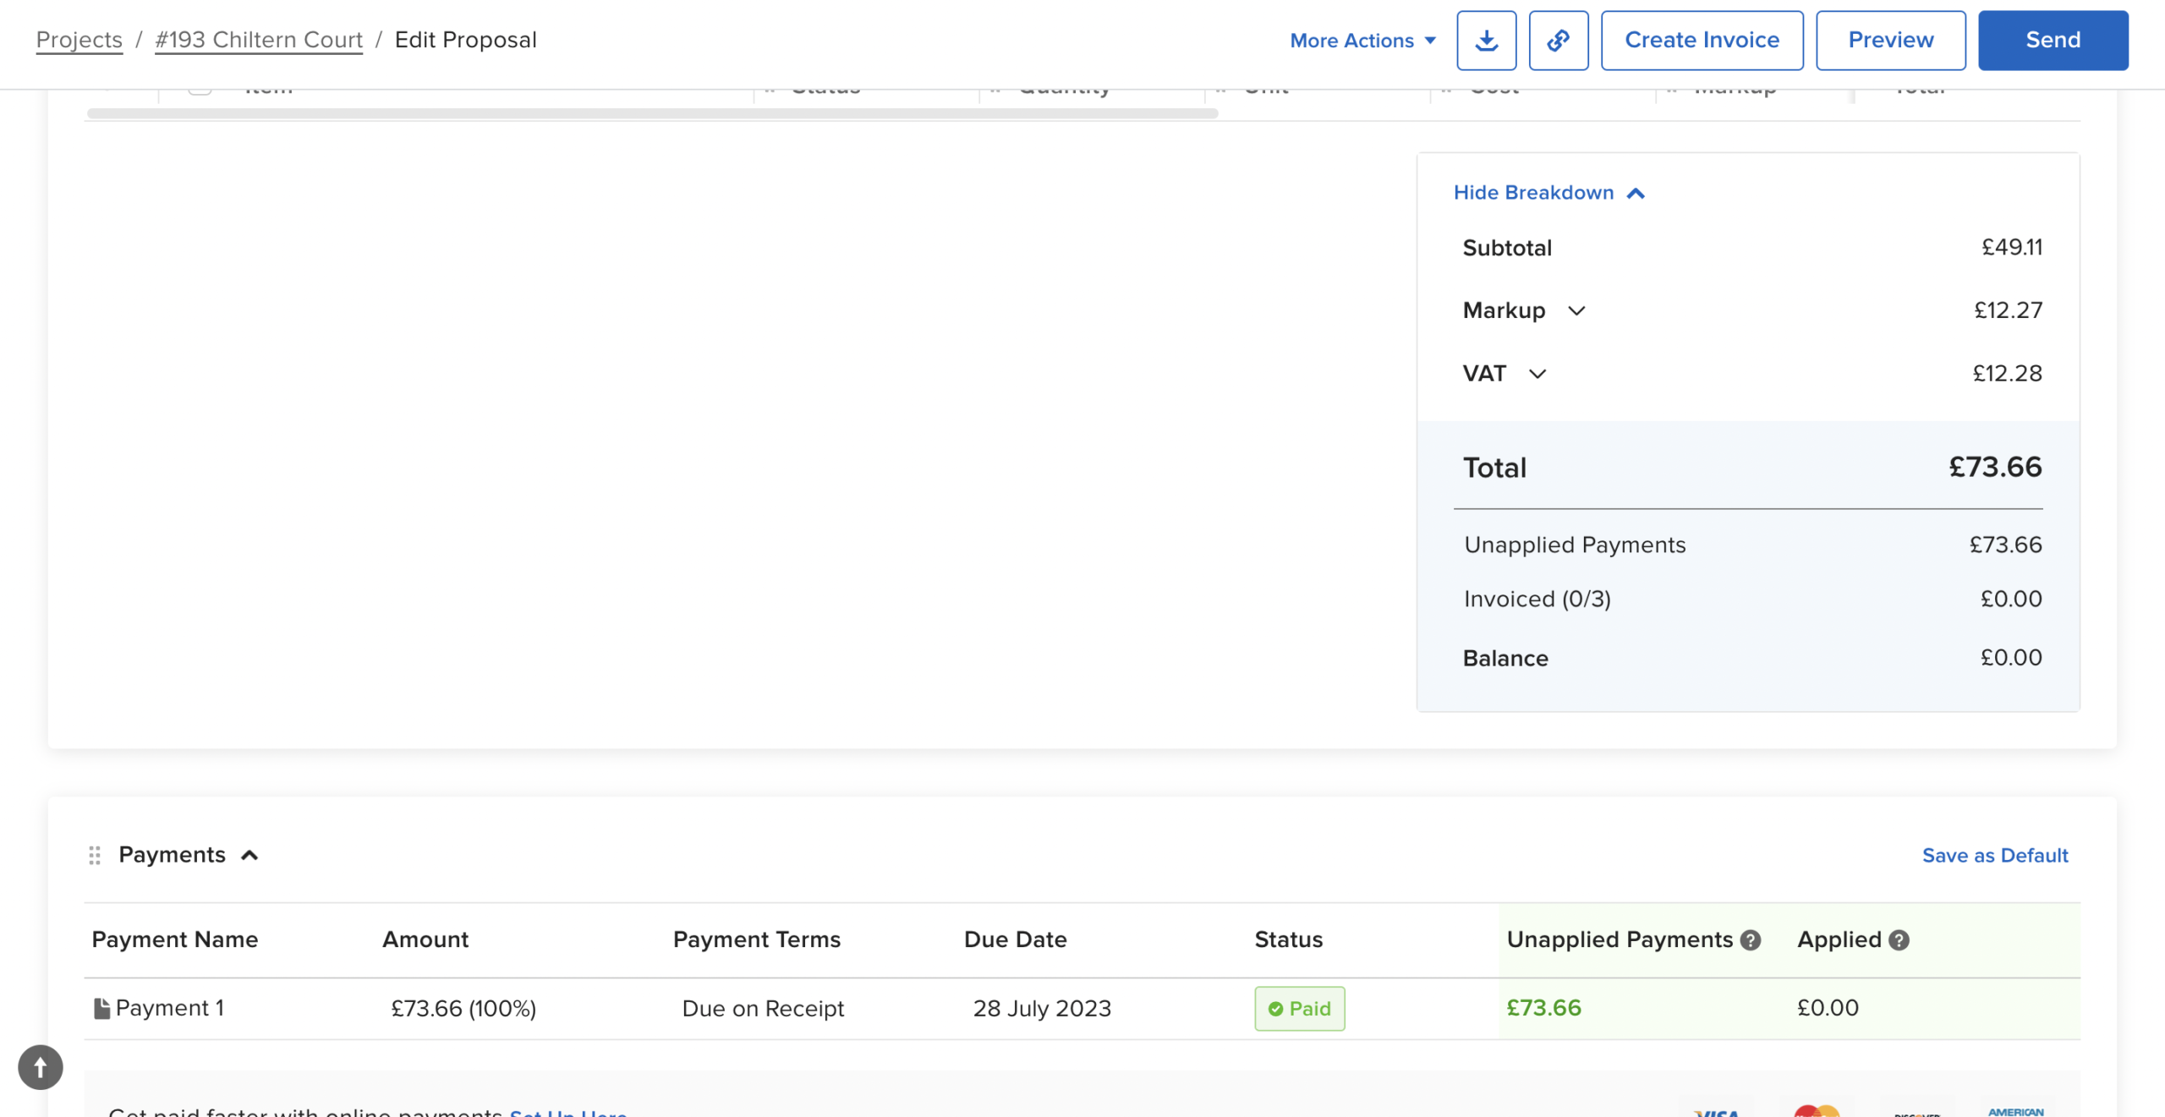Click the Preview button
The width and height of the screenshot is (2165, 1117).
[1890, 41]
